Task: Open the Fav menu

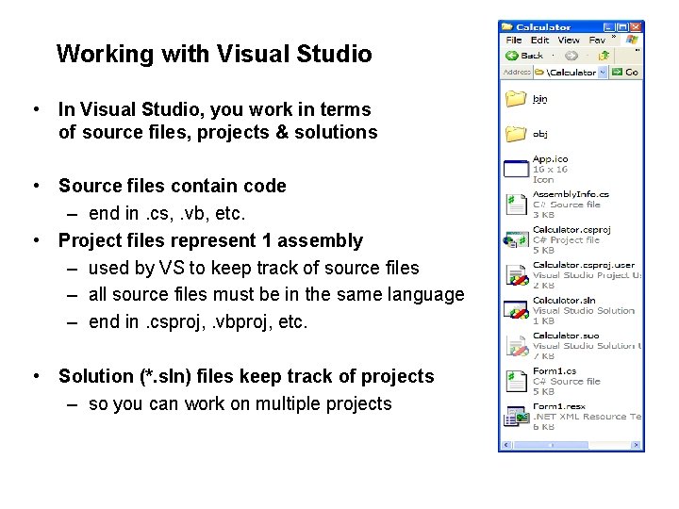Action: [597, 41]
